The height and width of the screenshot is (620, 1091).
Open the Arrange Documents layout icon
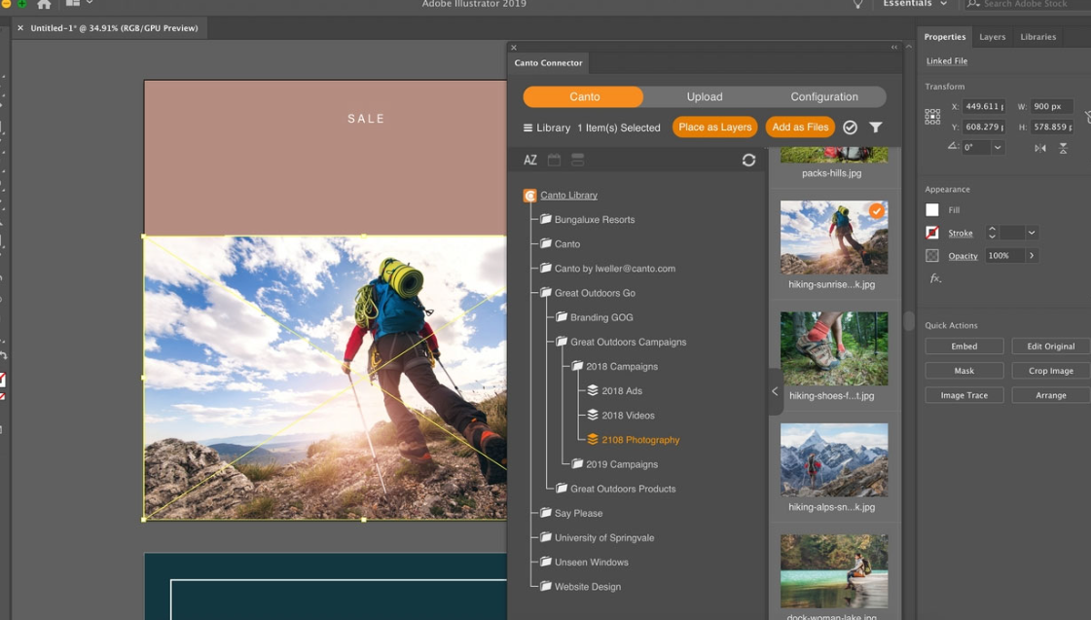pyautogui.click(x=72, y=4)
